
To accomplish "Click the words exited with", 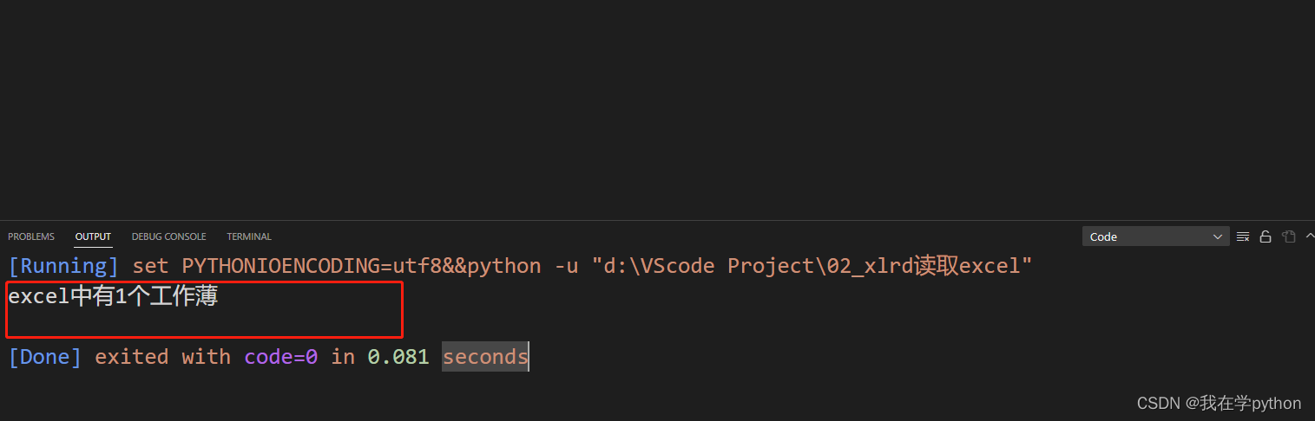I will click(x=162, y=357).
